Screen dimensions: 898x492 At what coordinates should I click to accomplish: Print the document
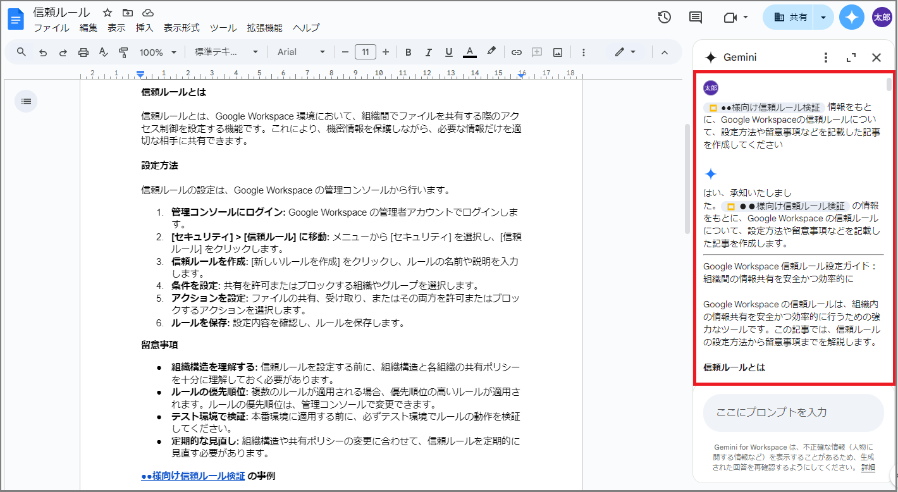[x=83, y=52]
